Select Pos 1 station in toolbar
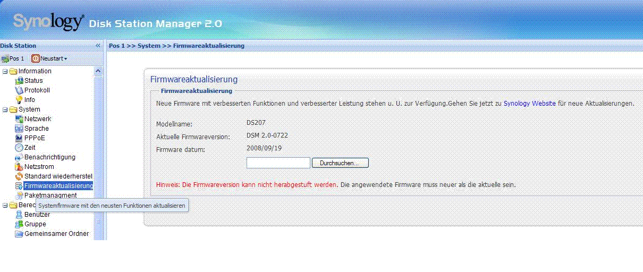 [x=13, y=58]
